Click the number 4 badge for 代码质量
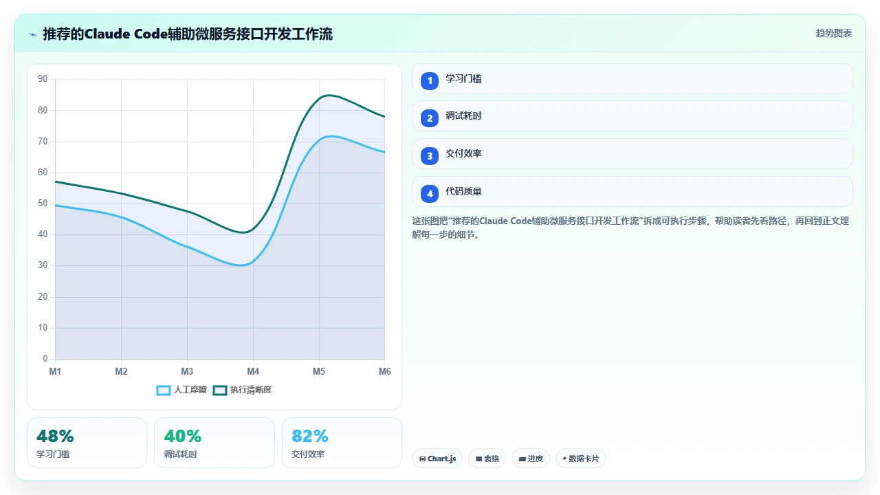The width and height of the screenshot is (880, 495). pyautogui.click(x=430, y=194)
